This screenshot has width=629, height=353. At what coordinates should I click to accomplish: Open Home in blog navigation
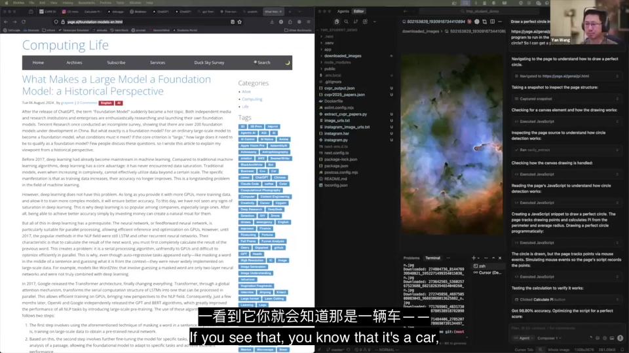(38, 63)
